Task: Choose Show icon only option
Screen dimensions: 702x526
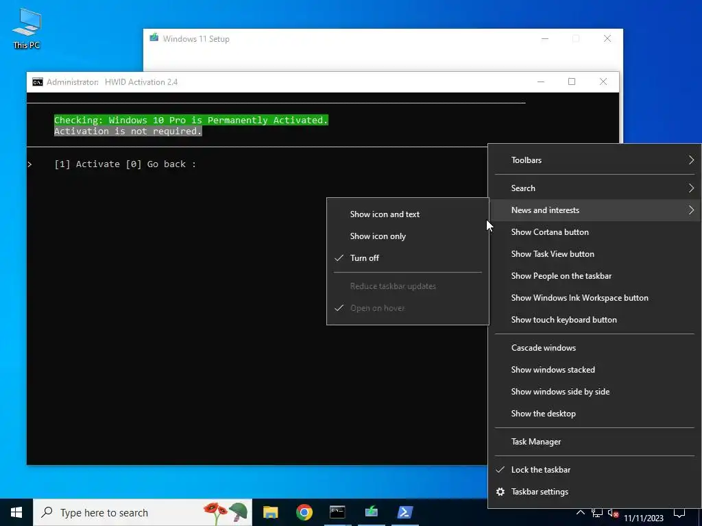Action: [407, 236]
